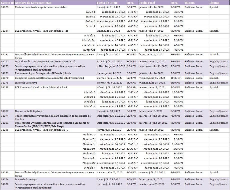Click the 'Modulo 7a' row label
Screen dimensions: 230x190
click(89, 135)
